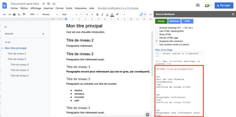Enable Use HTML headings/IDs checkbox
The width and height of the screenshot is (236, 117).
point(156,31)
